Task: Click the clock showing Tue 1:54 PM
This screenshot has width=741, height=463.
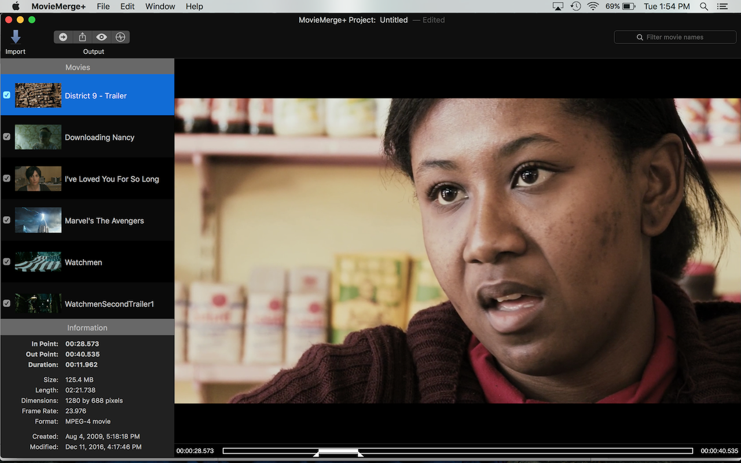Action: click(x=667, y=6)
